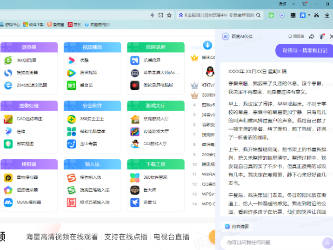
Task: Open the 爱奇艺 icon
Action: point(71,86)
